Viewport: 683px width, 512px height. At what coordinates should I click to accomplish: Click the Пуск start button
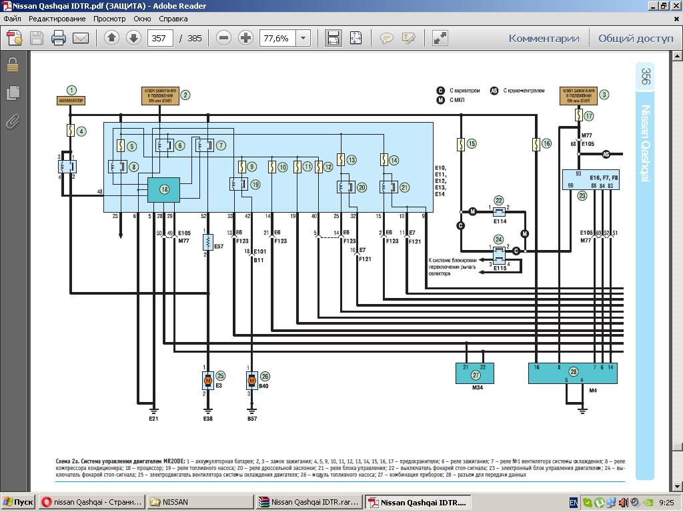tap(18, 502)
